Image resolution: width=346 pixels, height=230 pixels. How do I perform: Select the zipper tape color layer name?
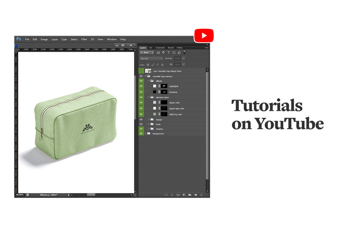[x=177, y=108]
